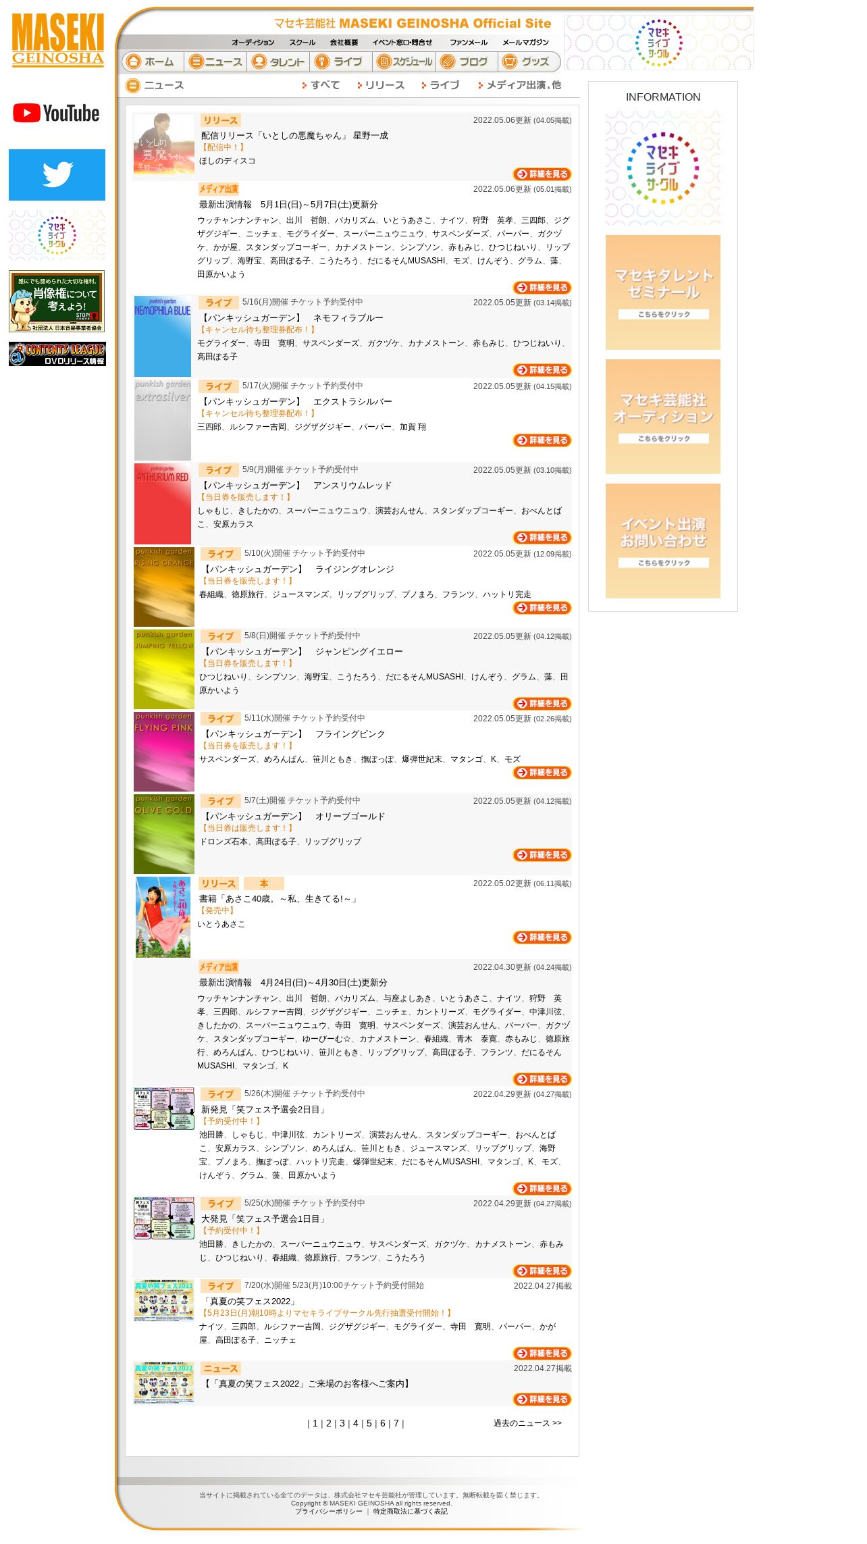
Task: Click 詳細を見る for エクストラシルバー live
Action: (x=542, y=440)
